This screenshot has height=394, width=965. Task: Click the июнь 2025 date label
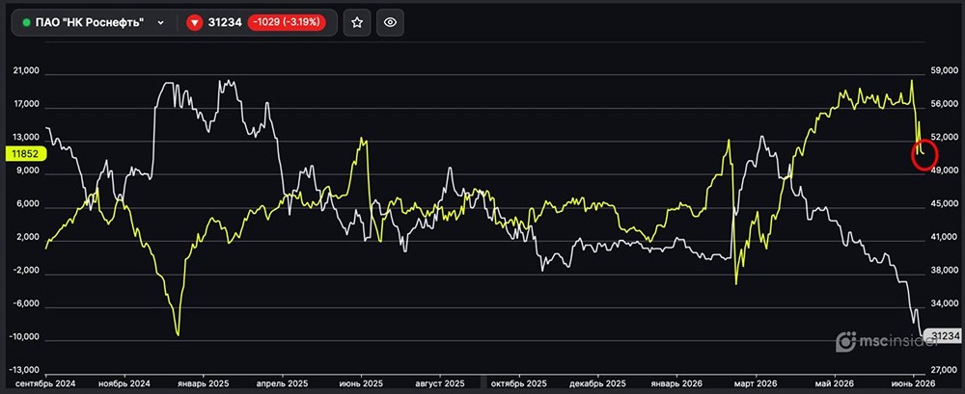(361, 383)
